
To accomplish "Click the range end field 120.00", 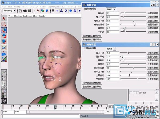I will 109,112.
